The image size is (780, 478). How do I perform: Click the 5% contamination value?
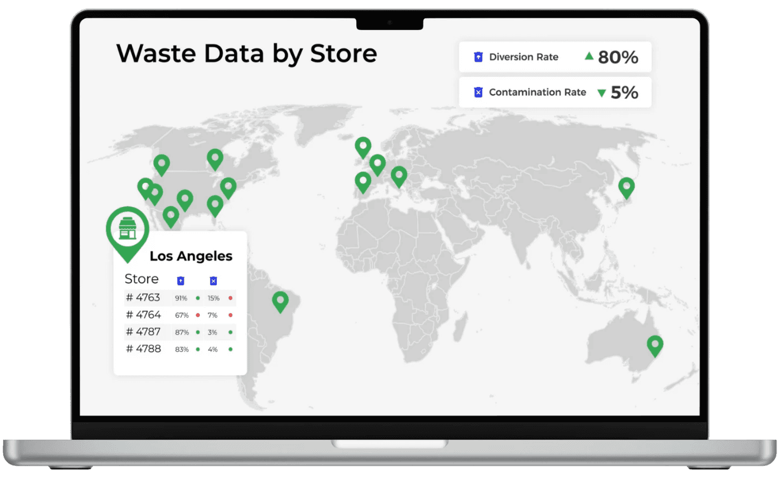[x=625, y=93]
